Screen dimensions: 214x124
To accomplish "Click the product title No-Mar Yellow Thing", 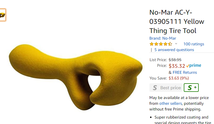I will tap(177, 22).
